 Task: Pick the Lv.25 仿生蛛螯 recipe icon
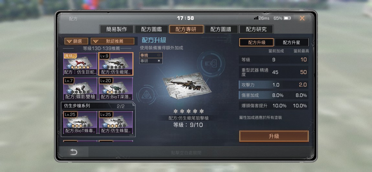click(x=116, y=122)
